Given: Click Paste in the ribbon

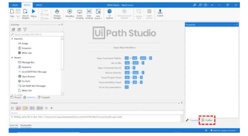Looking at the screenshot, I should pyautogui.click(x=45, y=18).
